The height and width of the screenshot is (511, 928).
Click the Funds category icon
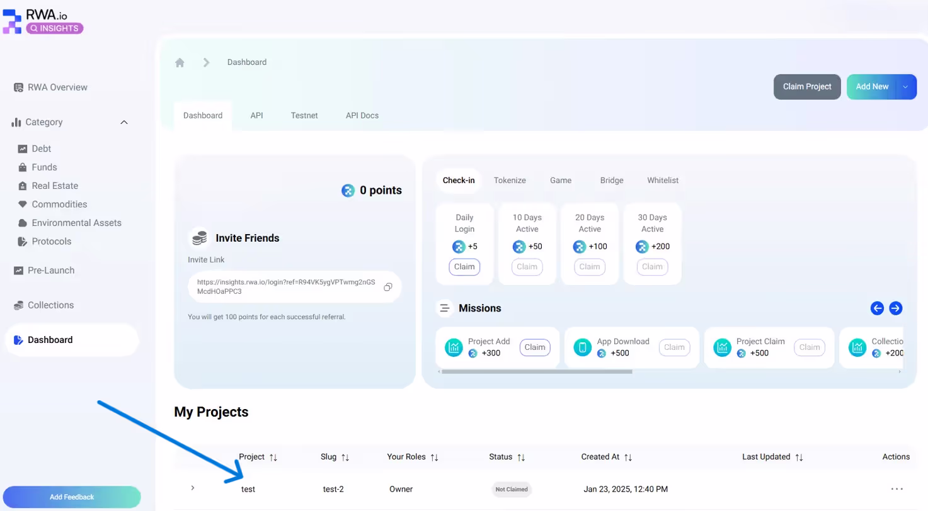coord(23,167)
